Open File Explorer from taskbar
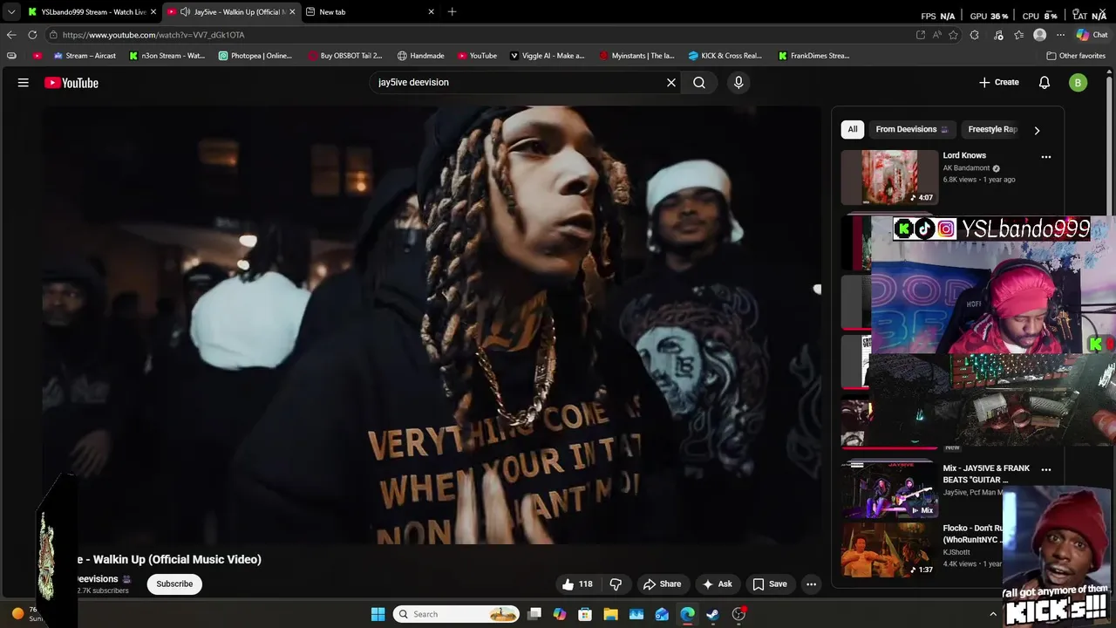The width and height of the screenshot is (1116, 628). coord(611,614)
